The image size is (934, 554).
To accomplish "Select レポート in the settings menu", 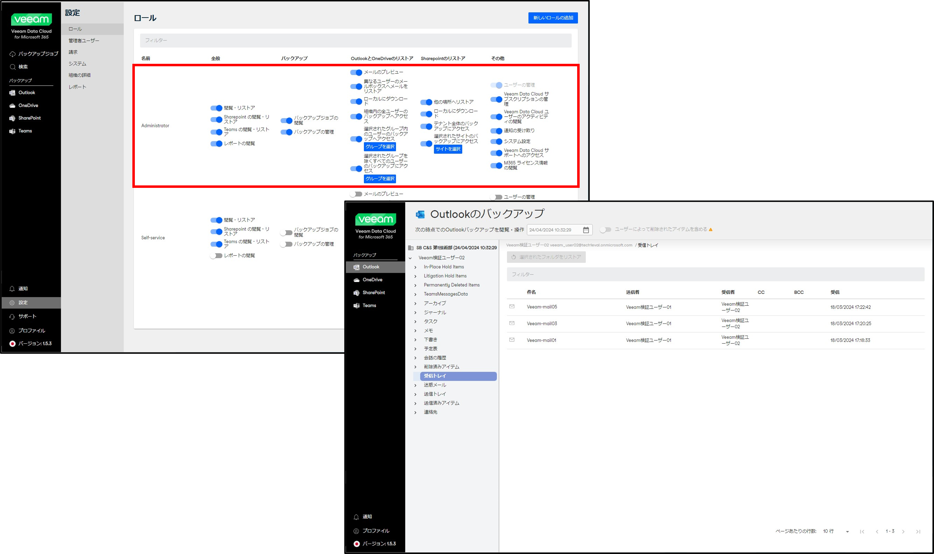I will [77, 87].
